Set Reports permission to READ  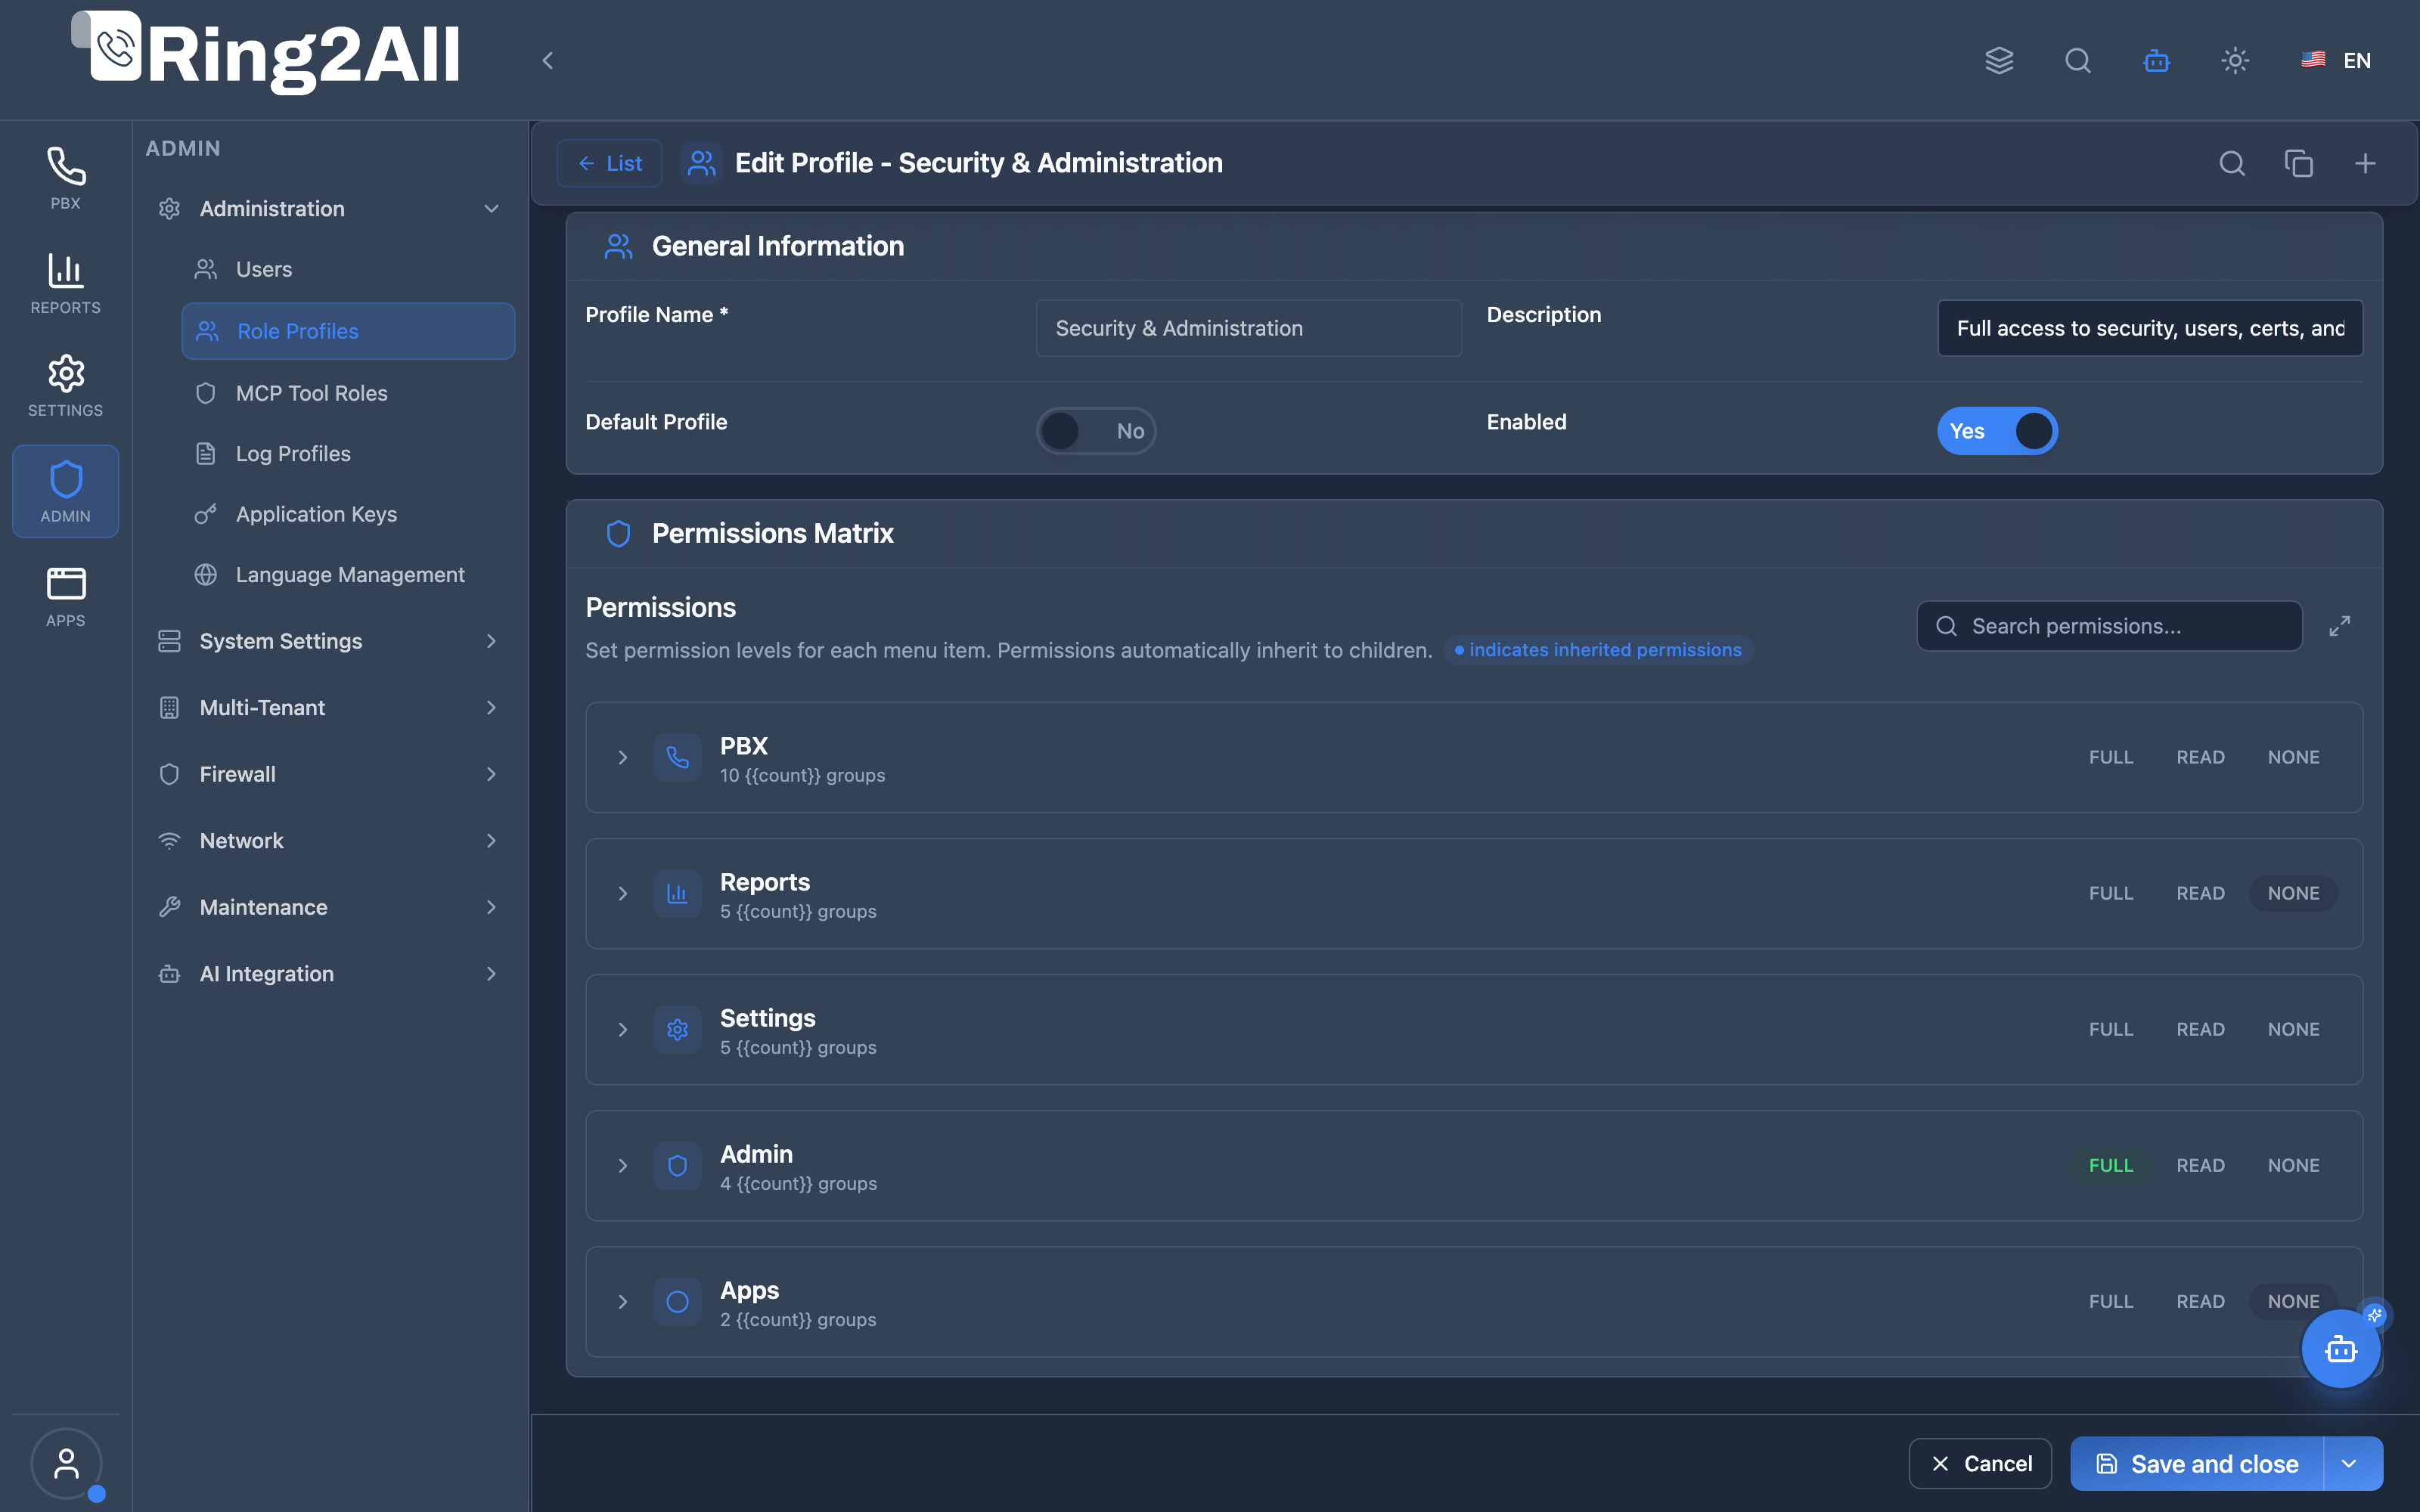(x=2200, y=893)
